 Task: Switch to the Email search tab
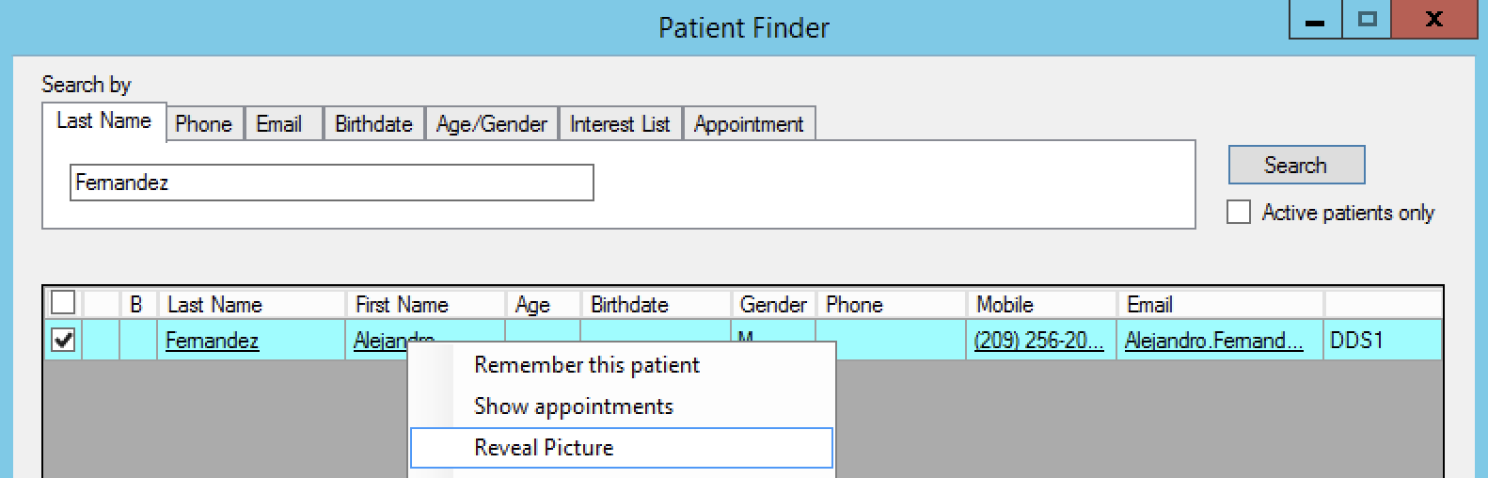tap(279, 124)
